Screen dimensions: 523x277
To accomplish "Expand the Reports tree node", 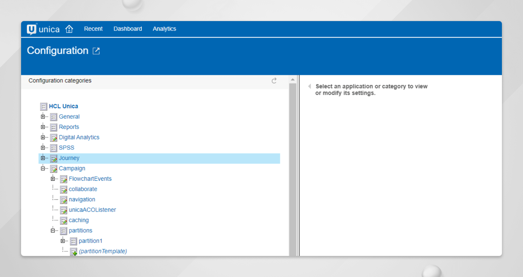I will point(43,127).
